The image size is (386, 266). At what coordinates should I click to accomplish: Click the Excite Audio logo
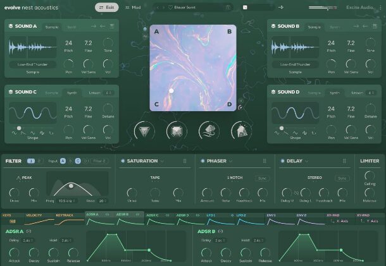click(x=359, y=8)
